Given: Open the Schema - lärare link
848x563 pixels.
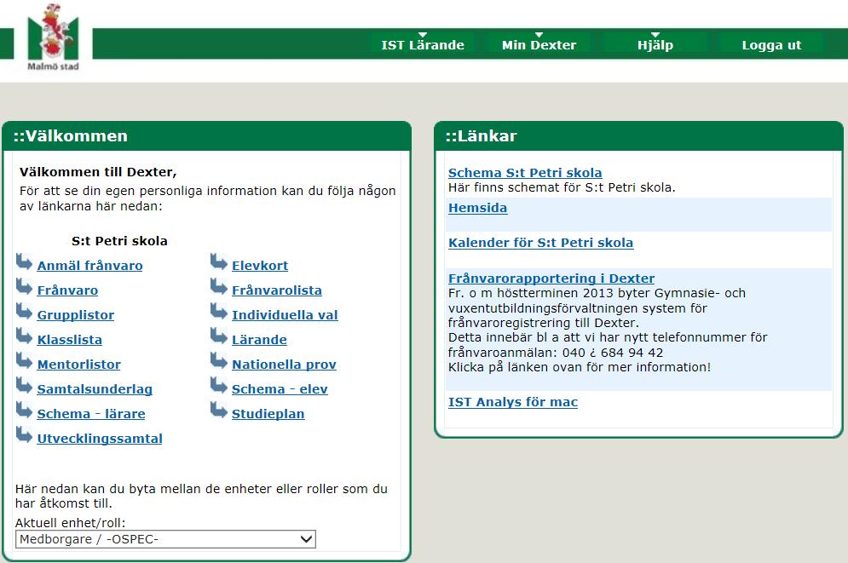Looking at the screenshot, I should tap(91, 414).
